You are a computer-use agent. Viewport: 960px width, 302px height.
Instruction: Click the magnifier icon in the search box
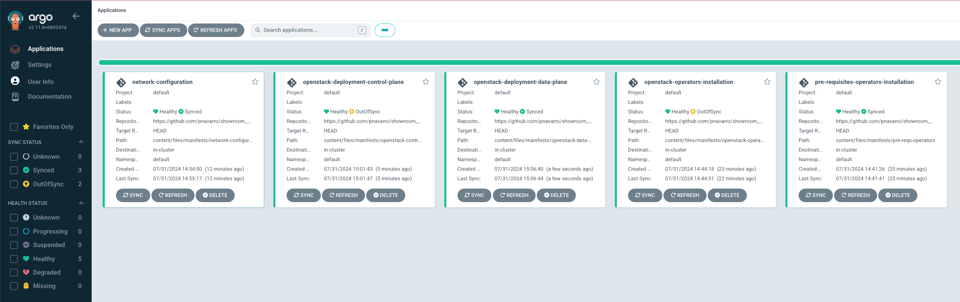(257, 30)
